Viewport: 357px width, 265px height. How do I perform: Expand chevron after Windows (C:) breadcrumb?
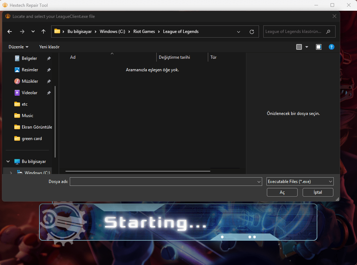(129, 32)
